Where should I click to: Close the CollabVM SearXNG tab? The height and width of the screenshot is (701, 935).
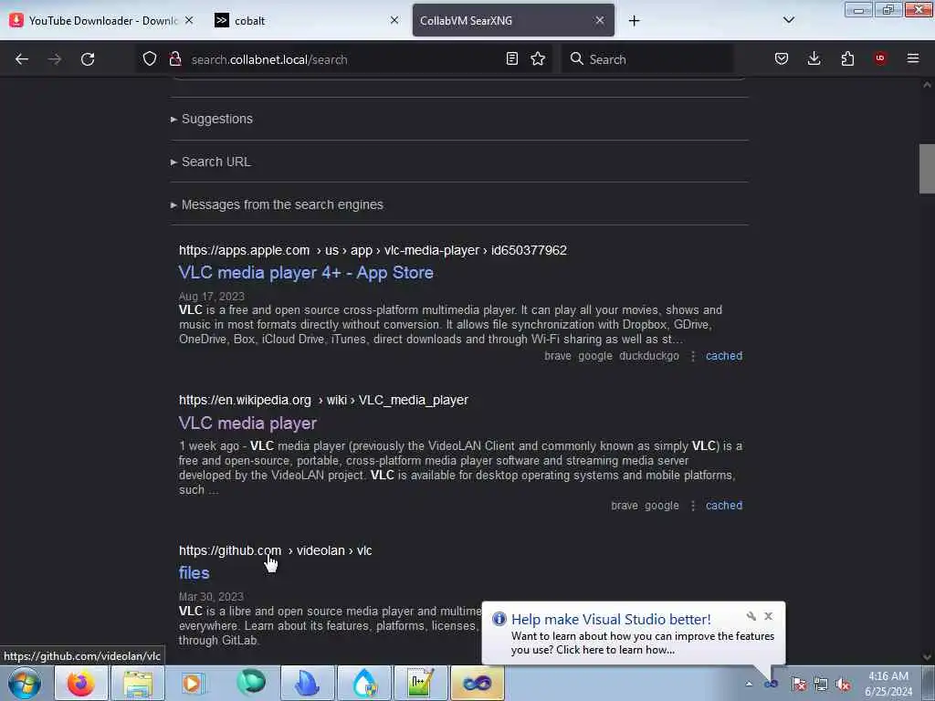point(600,20)
